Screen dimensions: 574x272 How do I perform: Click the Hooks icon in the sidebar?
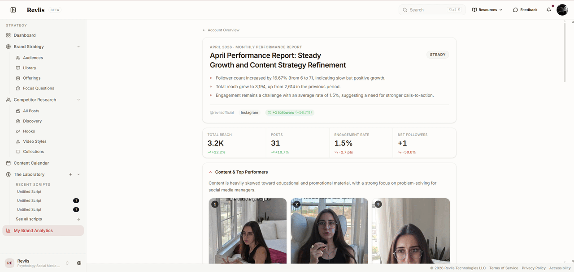18,131
